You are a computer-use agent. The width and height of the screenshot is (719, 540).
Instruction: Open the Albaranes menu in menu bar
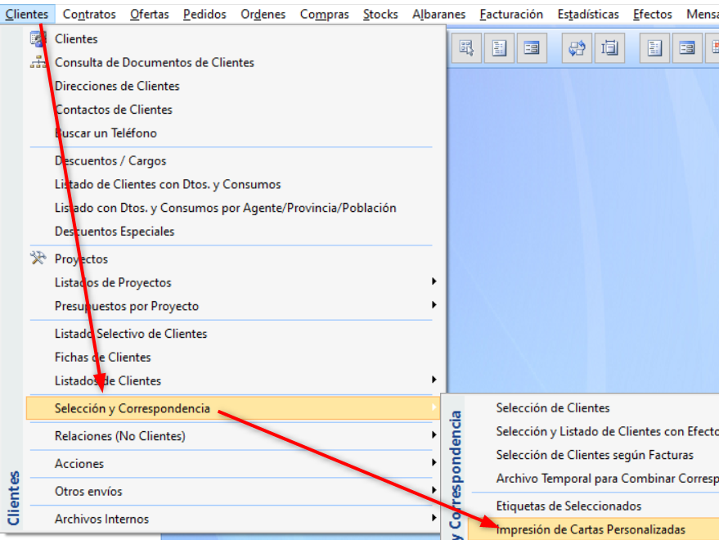(x=438, y=14)
